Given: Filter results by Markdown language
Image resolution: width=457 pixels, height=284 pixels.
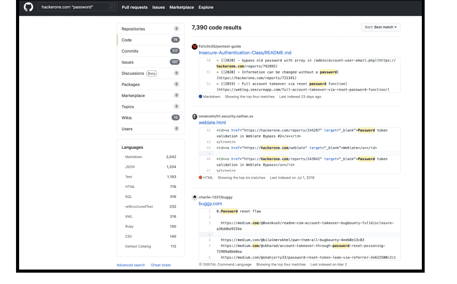Looking at the screenshot, I should click(x=133, y=157).
